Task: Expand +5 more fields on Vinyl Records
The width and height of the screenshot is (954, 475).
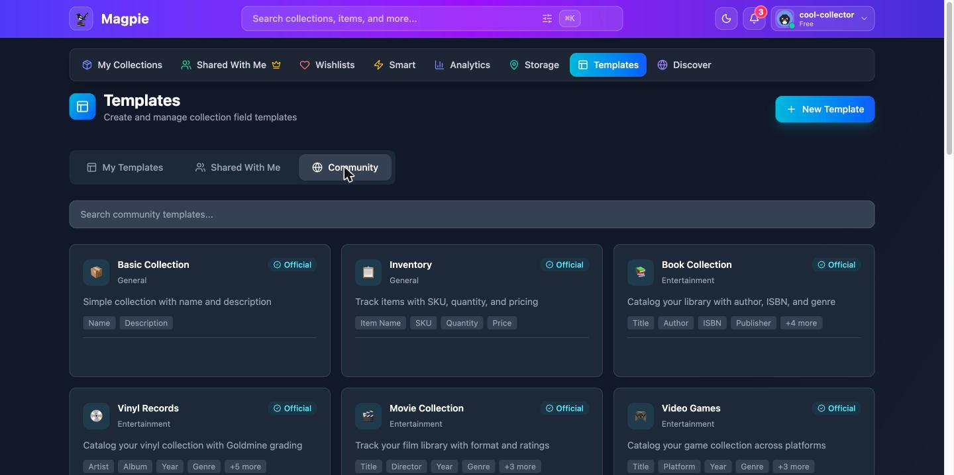Action: [245, 466]
